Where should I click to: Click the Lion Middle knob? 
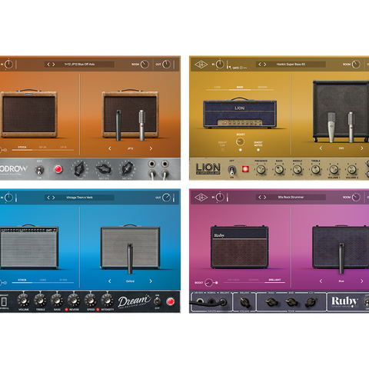(x=298, y=169)
